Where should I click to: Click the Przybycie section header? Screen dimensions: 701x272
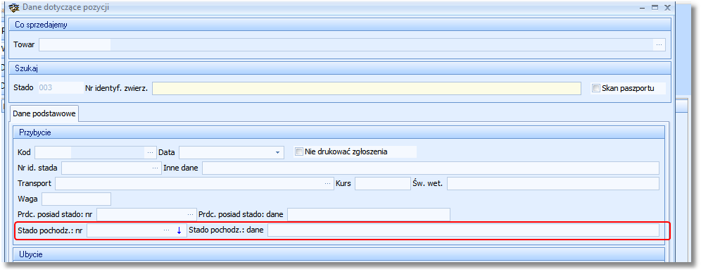pos(339,133)
